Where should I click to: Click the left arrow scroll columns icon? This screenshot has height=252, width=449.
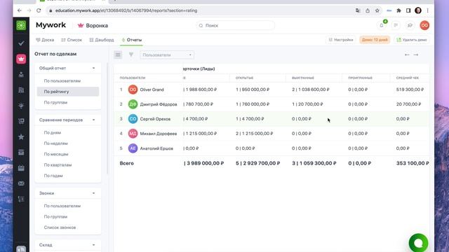coord(407,55)
